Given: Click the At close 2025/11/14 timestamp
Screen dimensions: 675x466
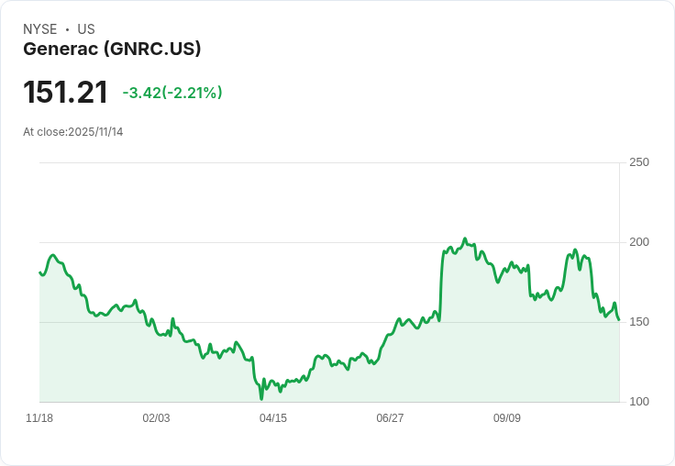Looking at the screenshot, I should (x=73, y=132).
